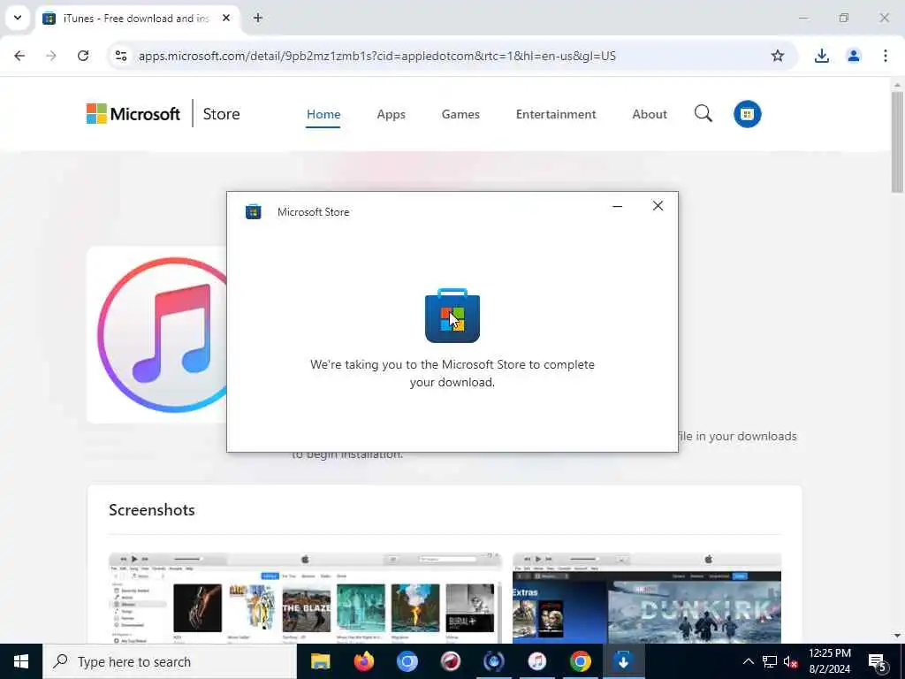Image resolution: width=905 pixels, height=679 pixels.
Task: Click the blue circle browser icon in taskbar
Action: pos(407,661)
